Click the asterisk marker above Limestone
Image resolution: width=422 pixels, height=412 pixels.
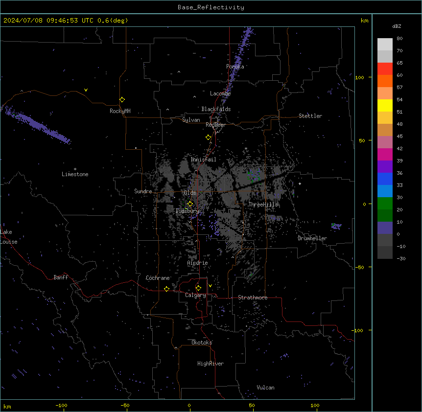[x=75, y=169]
